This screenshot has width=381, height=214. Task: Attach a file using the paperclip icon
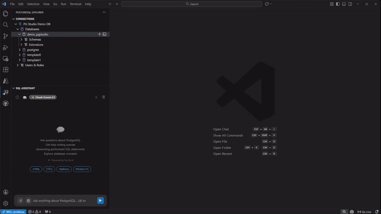click(21, 200)
